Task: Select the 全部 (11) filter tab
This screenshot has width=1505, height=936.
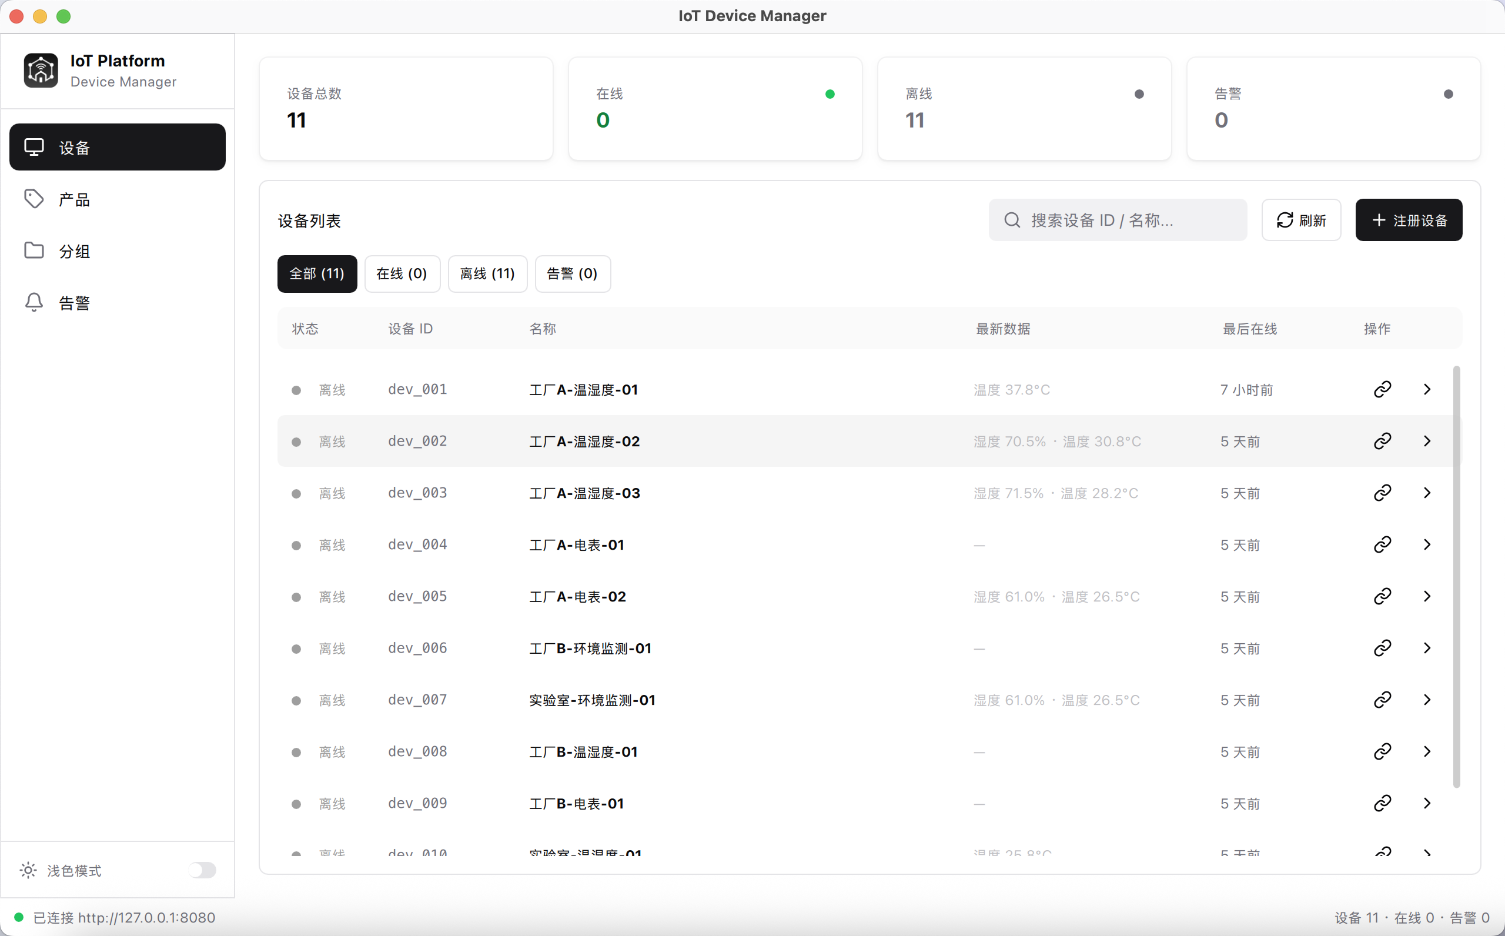Action: pos(317,273)
